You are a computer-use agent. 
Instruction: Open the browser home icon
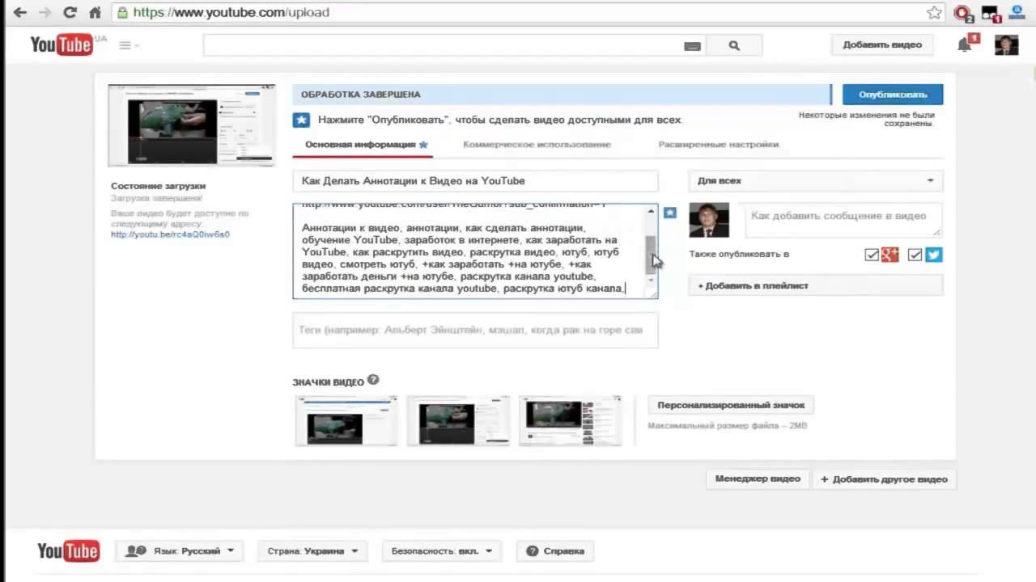coord(95,12)
